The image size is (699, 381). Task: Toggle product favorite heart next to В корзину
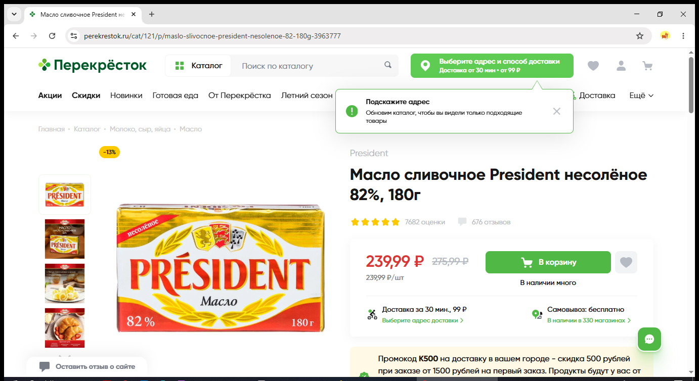coord(626,262)
